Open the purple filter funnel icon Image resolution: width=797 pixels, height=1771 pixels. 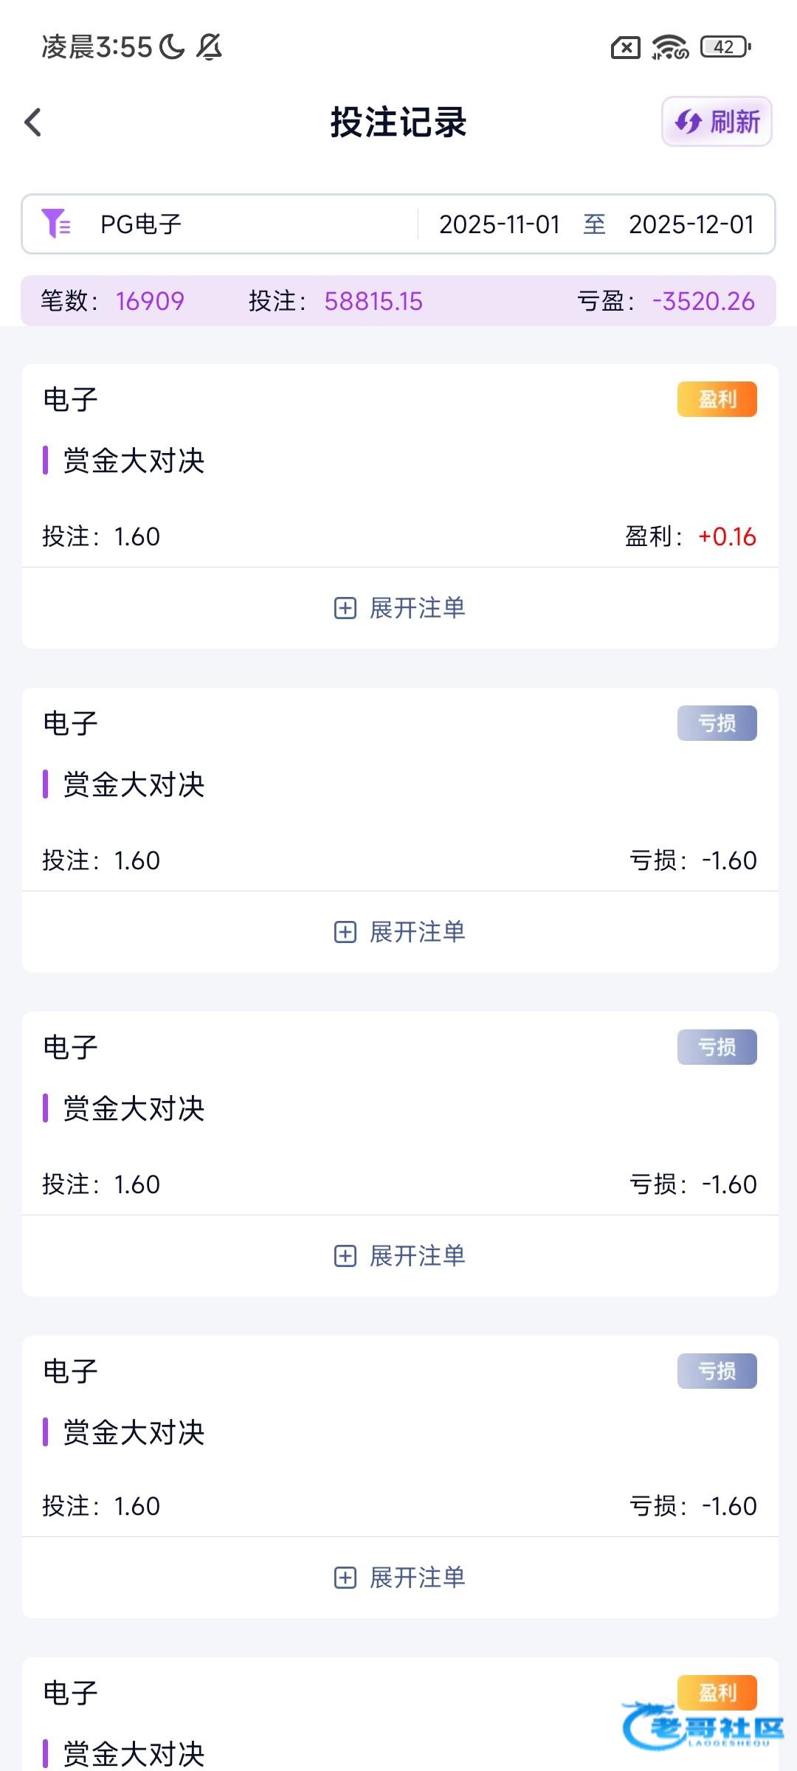[56, 224]
